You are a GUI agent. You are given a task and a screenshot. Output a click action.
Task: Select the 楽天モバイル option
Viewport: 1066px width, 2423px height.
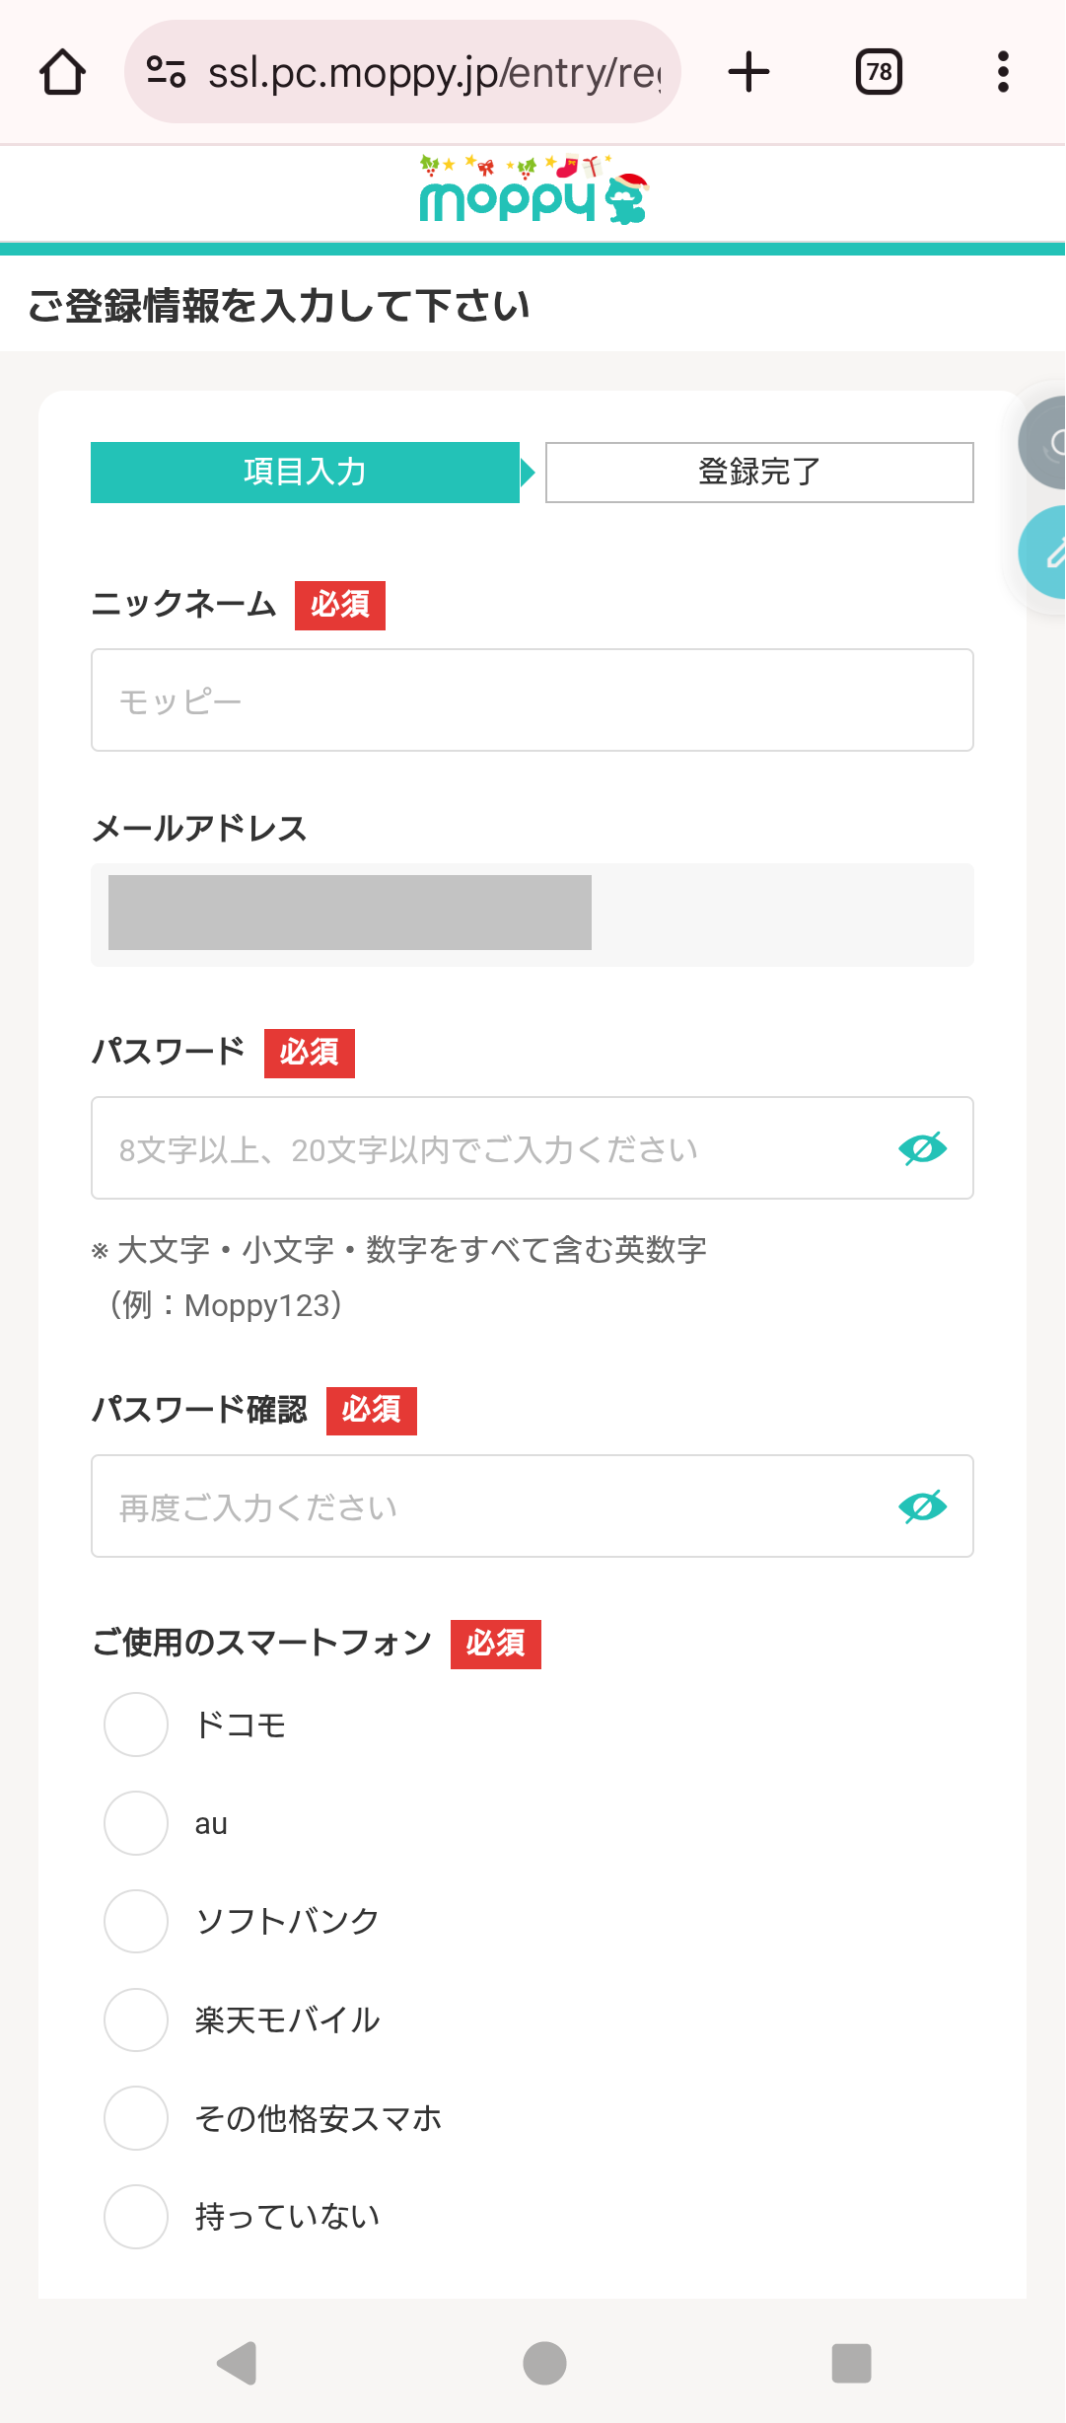136,2019
